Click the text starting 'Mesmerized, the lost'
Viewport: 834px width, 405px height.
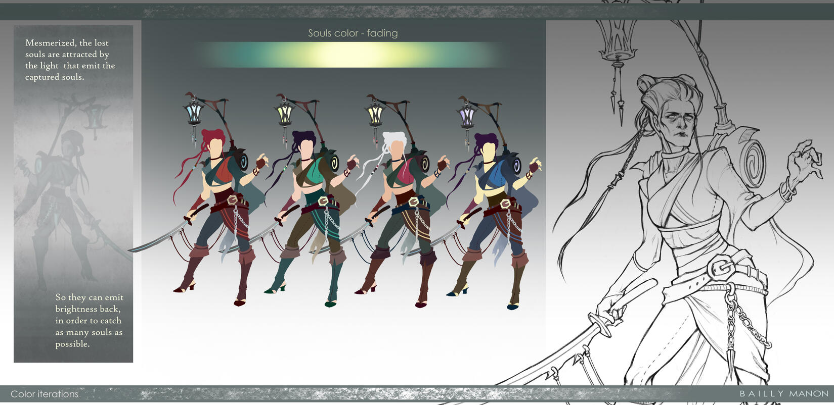tap(70, 60)
